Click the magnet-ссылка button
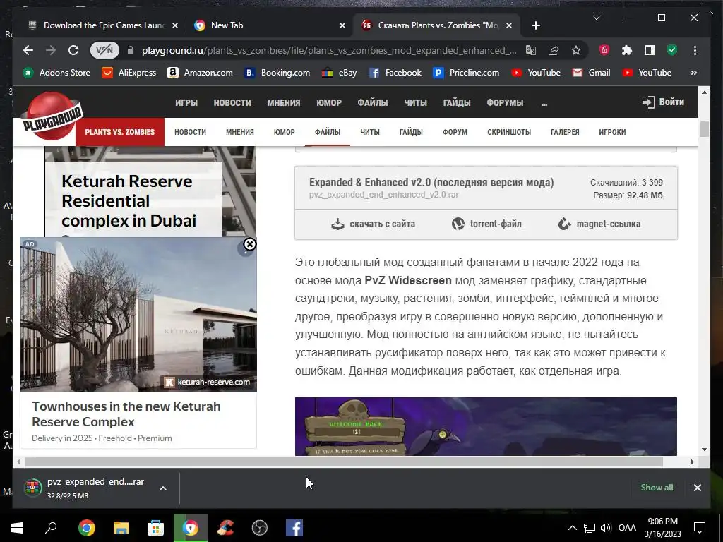The height and width of the screenshot is (542, 723). point(599,224)
